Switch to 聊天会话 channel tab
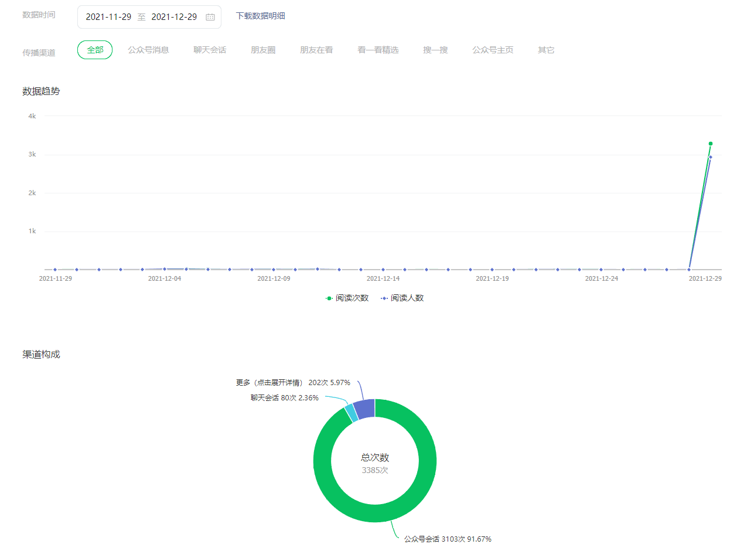The height and width of the screenshot is (551, 737). point(210,50)
